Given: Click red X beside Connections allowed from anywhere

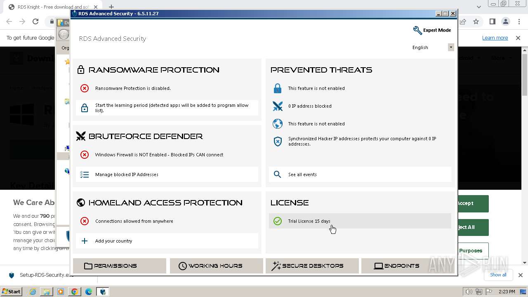Looking at the screenshot, I should pyautogui.click(x=85, y=221).
